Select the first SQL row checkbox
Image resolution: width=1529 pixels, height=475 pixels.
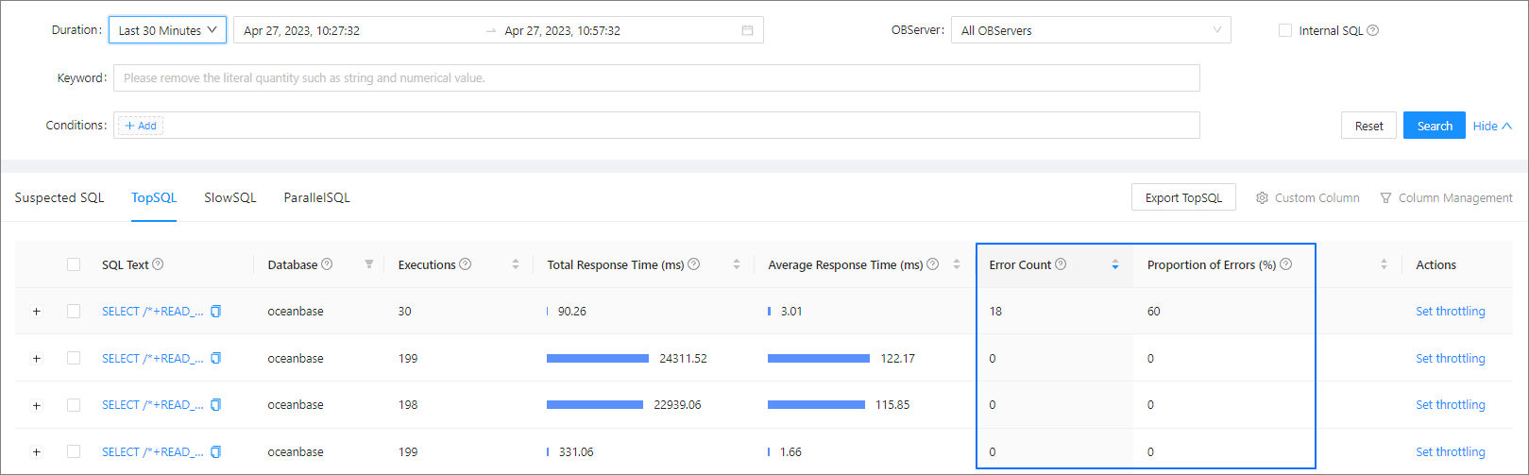74,312
